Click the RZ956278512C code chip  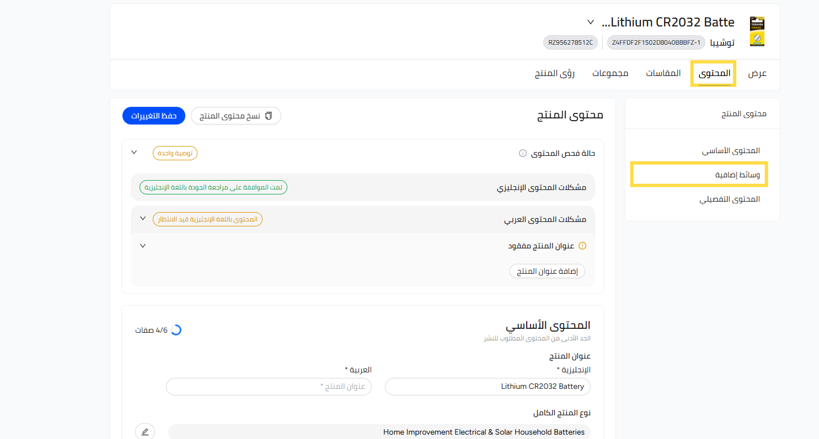click(x=570, y=42)
